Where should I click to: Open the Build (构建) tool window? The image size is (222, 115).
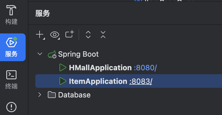tap(11, 15)
